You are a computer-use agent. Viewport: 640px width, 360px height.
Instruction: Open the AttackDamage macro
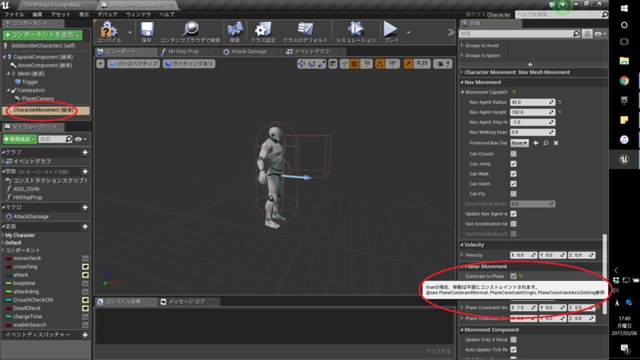(x=31, y=216)
